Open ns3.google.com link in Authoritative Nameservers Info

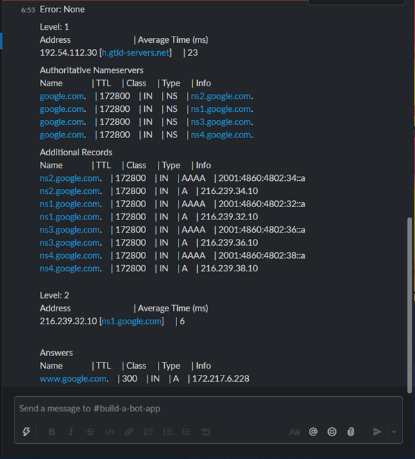pyautogui.click(x=221, y=121)
